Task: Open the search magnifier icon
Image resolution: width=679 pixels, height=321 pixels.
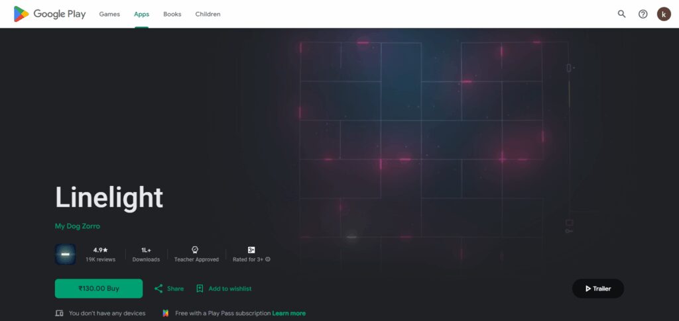Action: pyautogui.click(x=621, y=14)
